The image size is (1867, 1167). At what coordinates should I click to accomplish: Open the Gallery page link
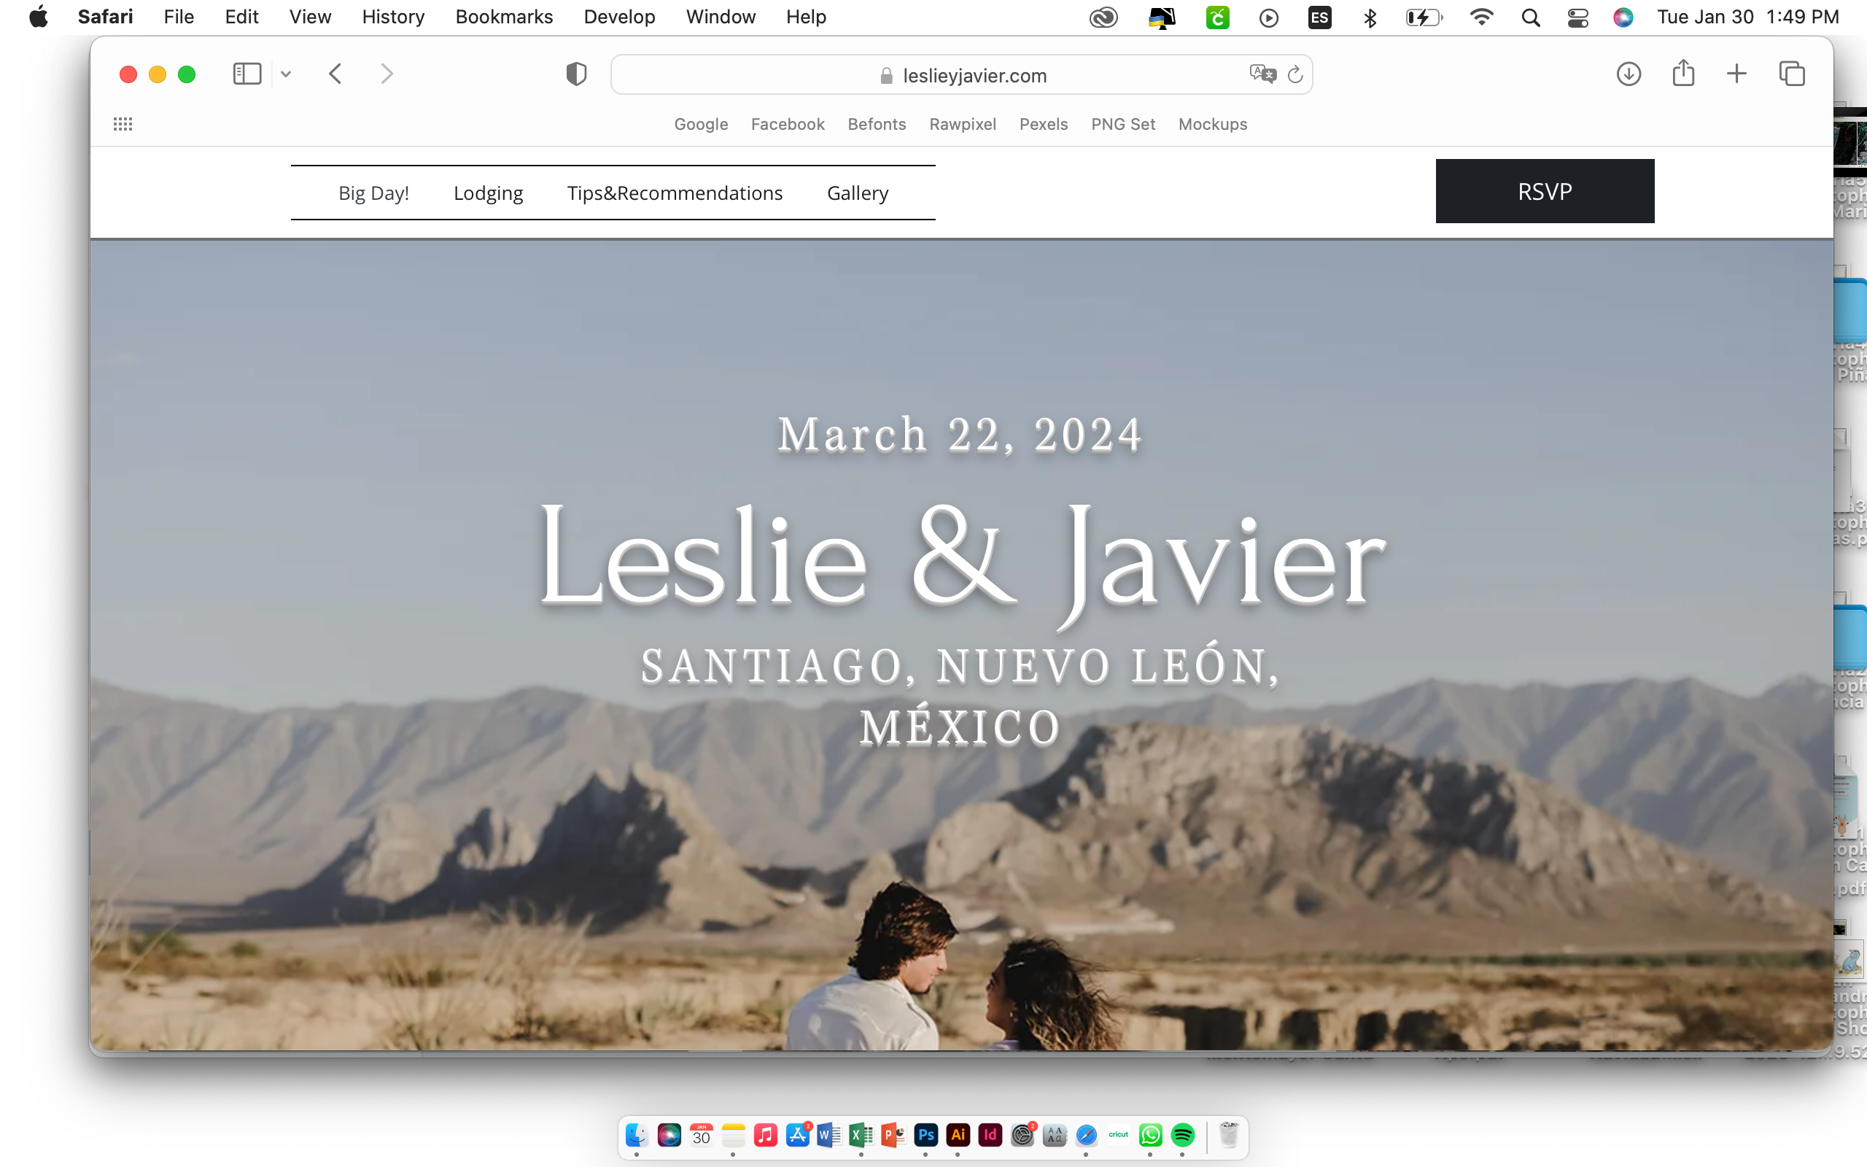(x=857, y=193)
